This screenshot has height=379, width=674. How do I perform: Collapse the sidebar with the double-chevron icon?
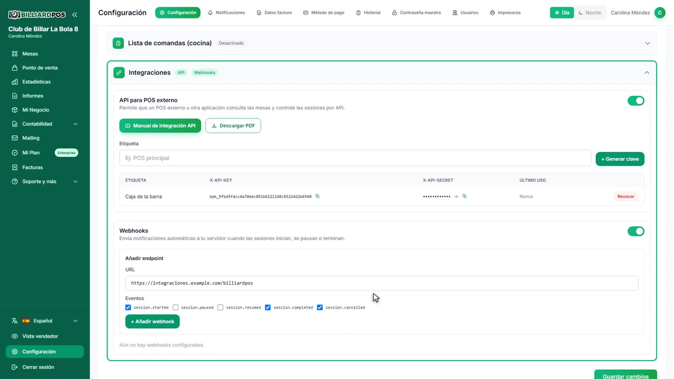[74, 15]
